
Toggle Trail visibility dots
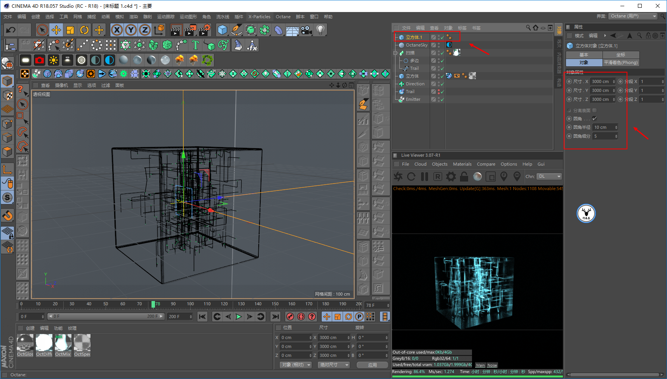(x=439, y=92)
